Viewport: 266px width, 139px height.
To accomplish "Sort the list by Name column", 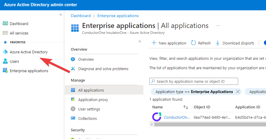I will [x=186, y=107].
